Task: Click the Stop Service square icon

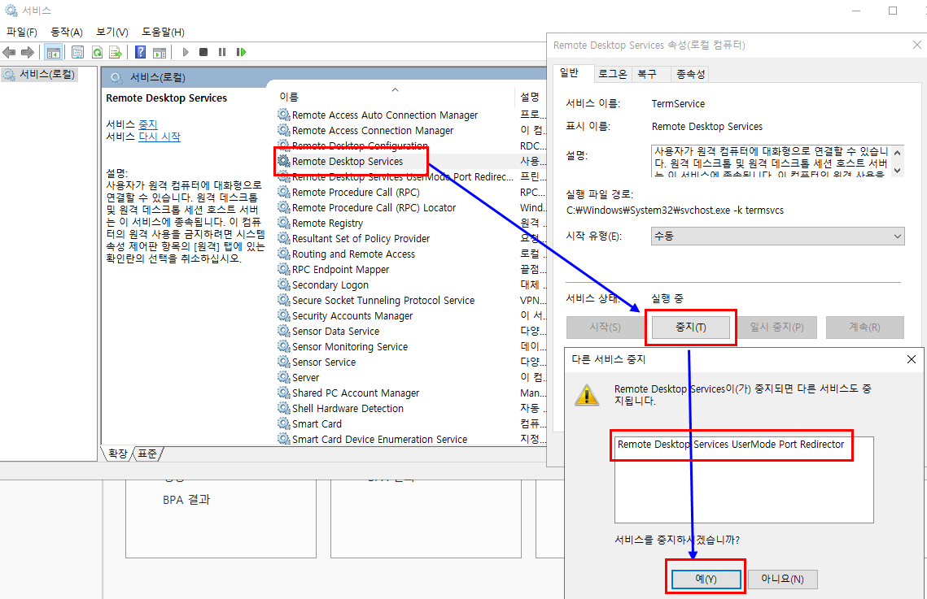Action: [x=203, y=53]
